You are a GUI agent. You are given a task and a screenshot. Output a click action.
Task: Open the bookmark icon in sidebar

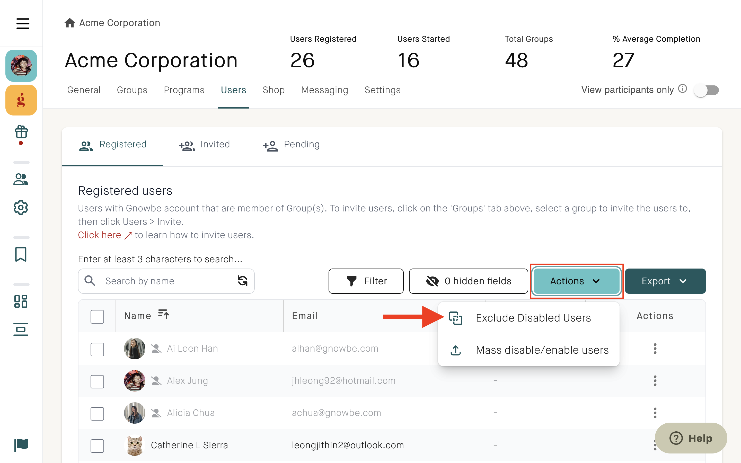21,254
